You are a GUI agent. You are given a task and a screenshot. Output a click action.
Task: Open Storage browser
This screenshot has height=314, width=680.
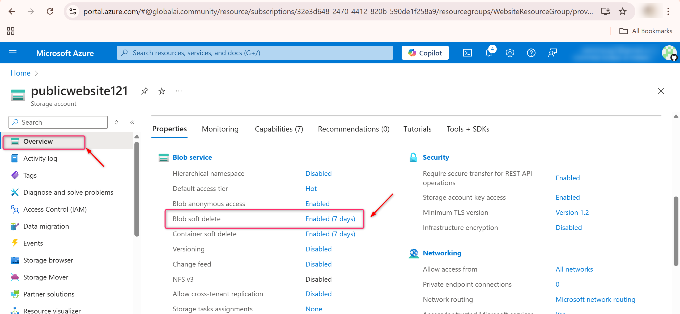pos(48,260)
